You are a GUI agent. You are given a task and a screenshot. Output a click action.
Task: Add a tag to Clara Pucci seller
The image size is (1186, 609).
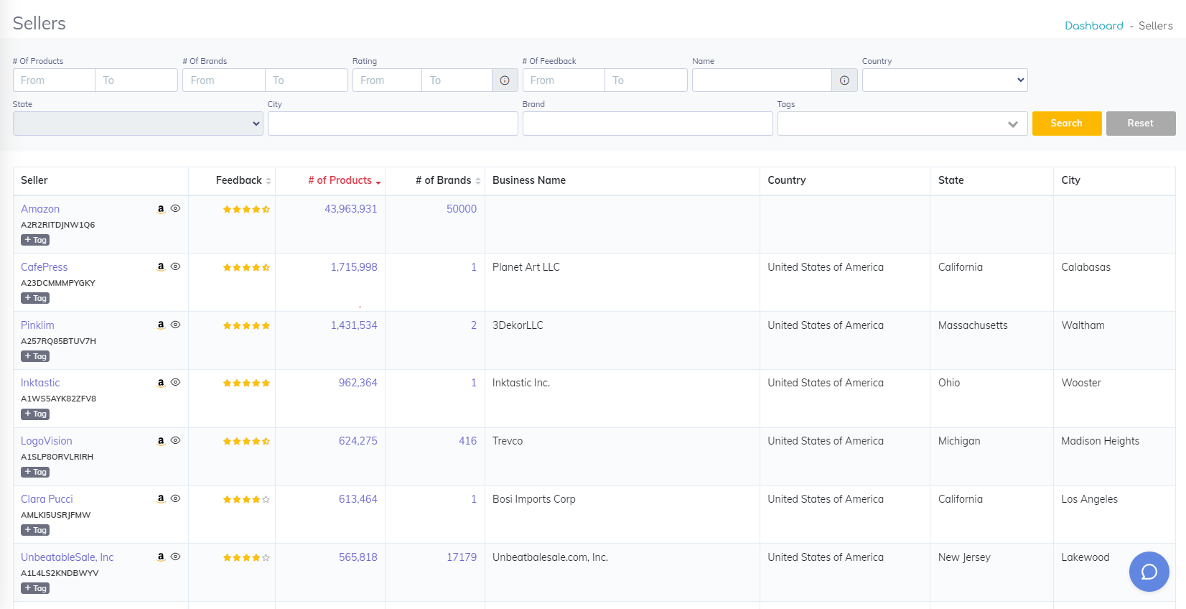35,530
